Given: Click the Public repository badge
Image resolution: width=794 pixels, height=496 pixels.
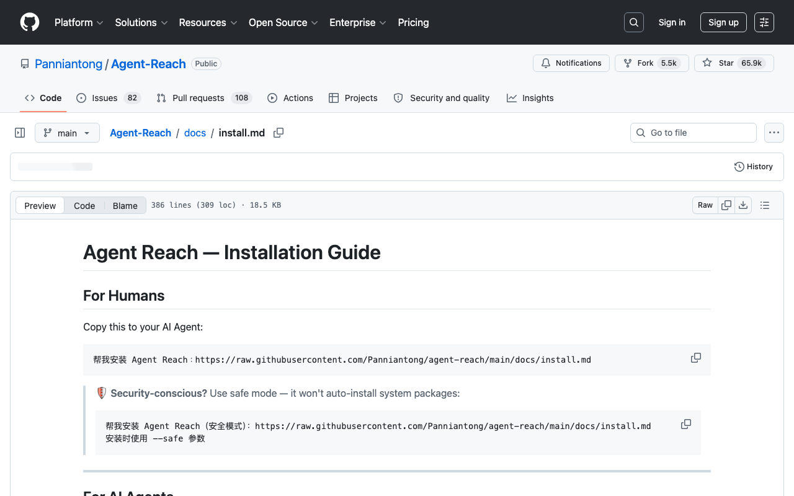Looking at the screenshot, I should point(206,64).
